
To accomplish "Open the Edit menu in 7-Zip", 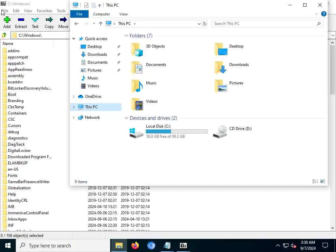I will pos(16,11).
